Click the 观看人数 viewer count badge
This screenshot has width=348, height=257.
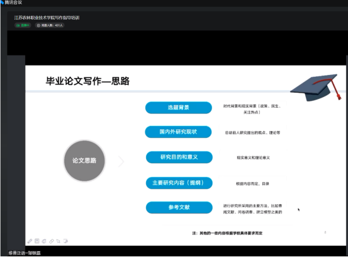[x=50, y=25]
